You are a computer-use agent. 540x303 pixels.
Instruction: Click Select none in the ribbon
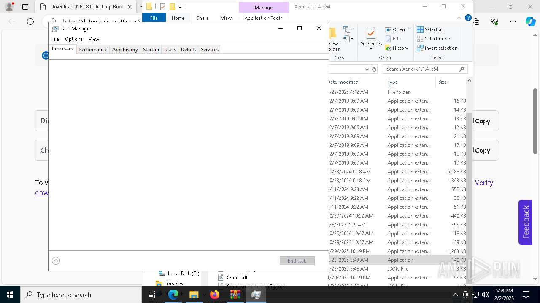(433, 39)
